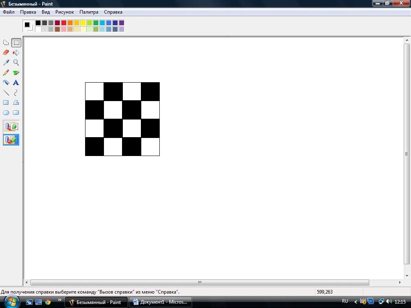This screenshot has height=308, width=411.
Task: Pick the pink palette color
Action: tap(64, 29)
